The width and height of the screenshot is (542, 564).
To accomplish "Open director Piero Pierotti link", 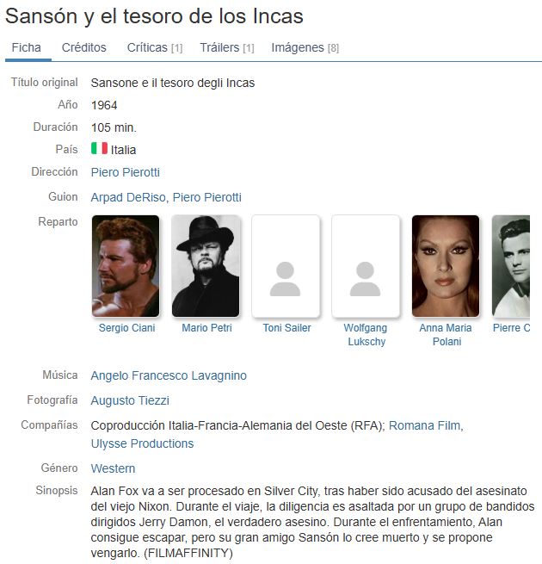I will (125, 172).
